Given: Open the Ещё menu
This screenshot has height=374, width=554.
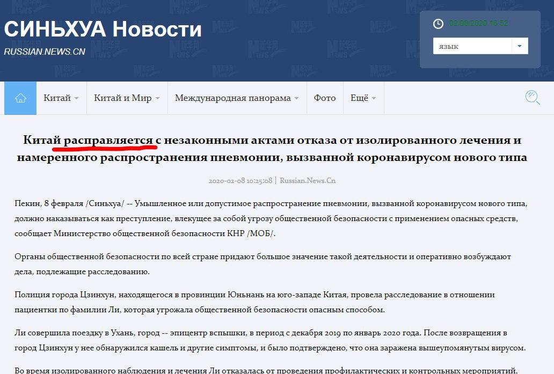Looking at the screenshot, I should [359, 98].
